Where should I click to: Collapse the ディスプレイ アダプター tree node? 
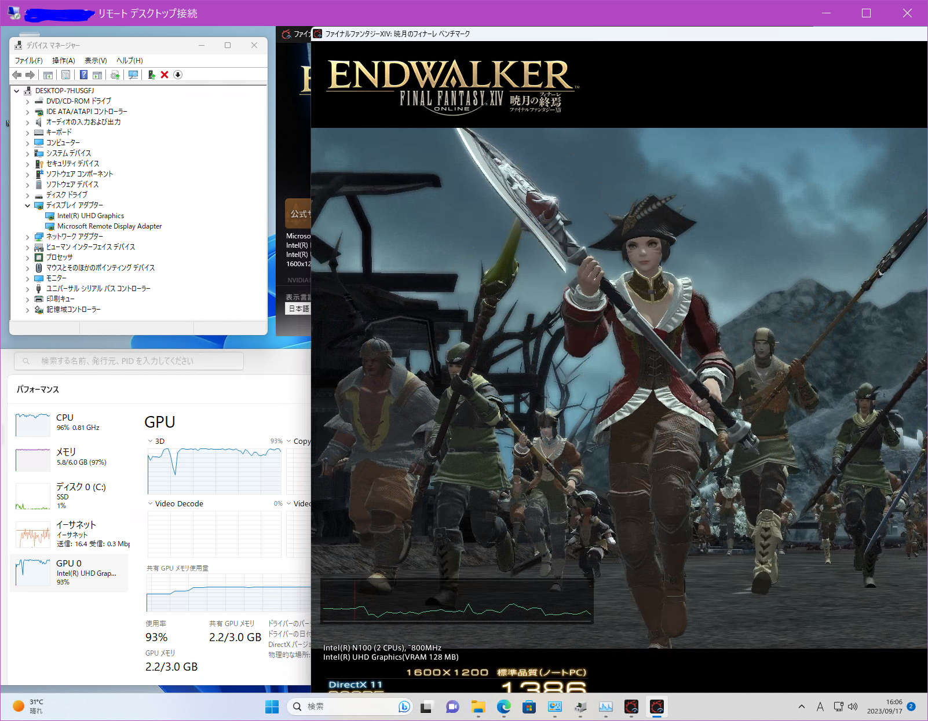[x=27, y=205]
